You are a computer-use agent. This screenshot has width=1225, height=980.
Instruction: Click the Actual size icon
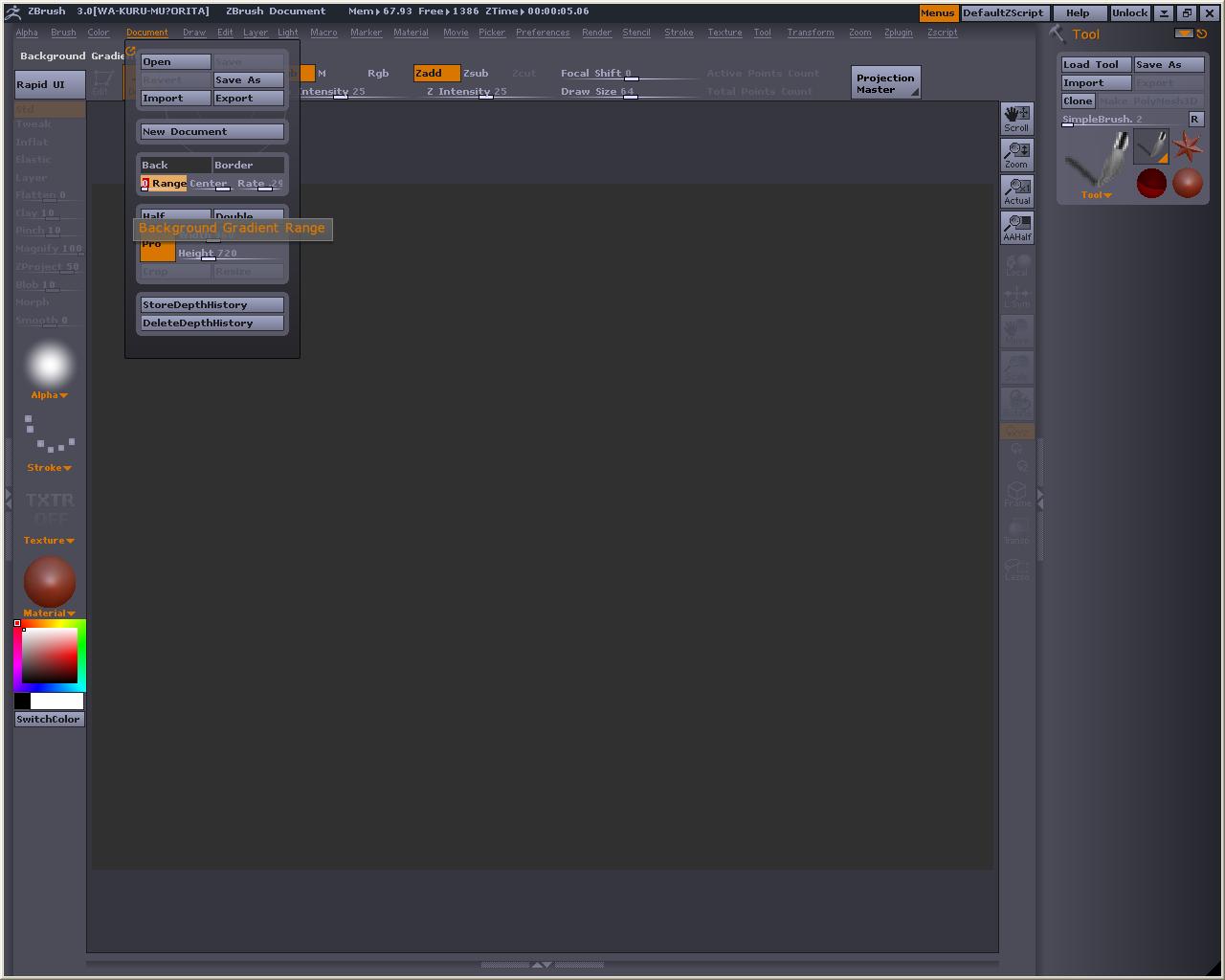(1016, 191)
